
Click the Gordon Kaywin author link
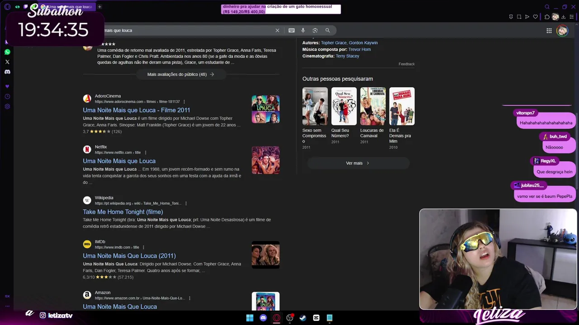(363, 43)
